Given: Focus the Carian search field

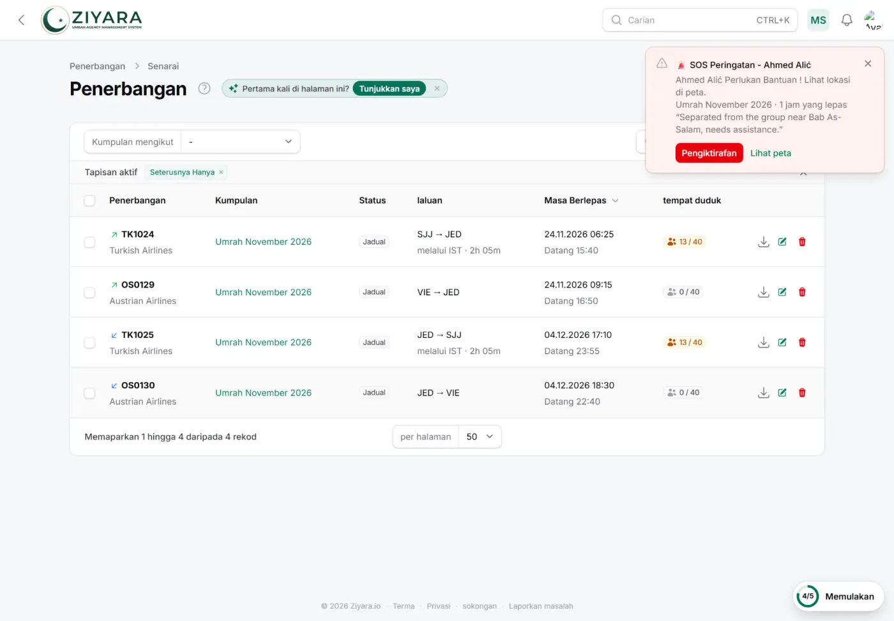Looking at the screenshot, I should pos(700,20).
